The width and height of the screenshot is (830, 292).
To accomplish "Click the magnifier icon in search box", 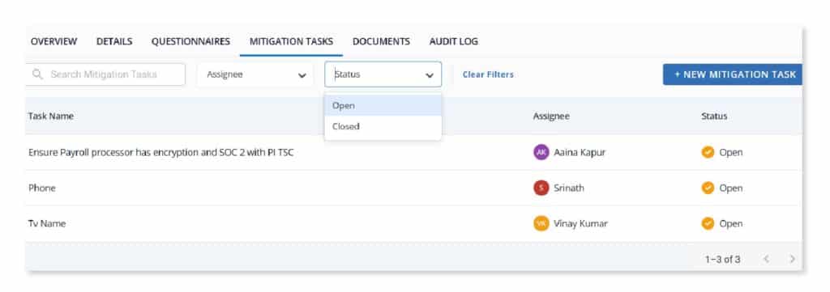I will (x=37, y=74).
